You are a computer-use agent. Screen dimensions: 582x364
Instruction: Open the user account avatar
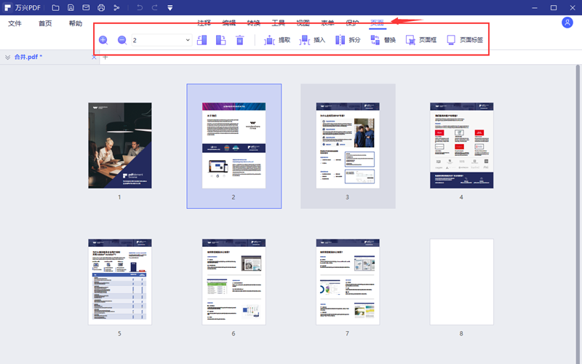(567, 23)
